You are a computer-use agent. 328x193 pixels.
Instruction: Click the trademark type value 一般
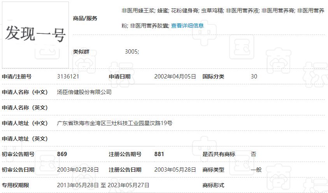(x=256, y=170)
